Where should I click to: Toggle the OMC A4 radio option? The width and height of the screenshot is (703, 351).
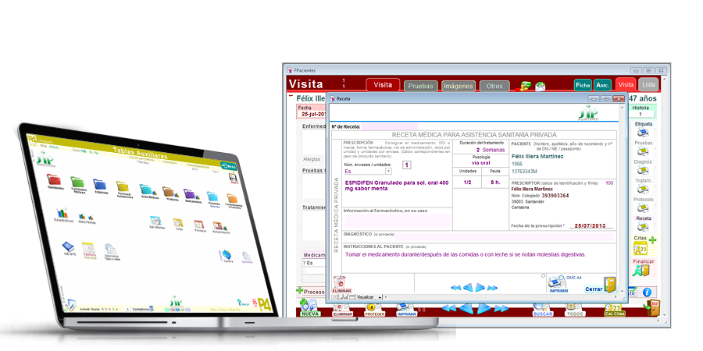tap(544, 275)
